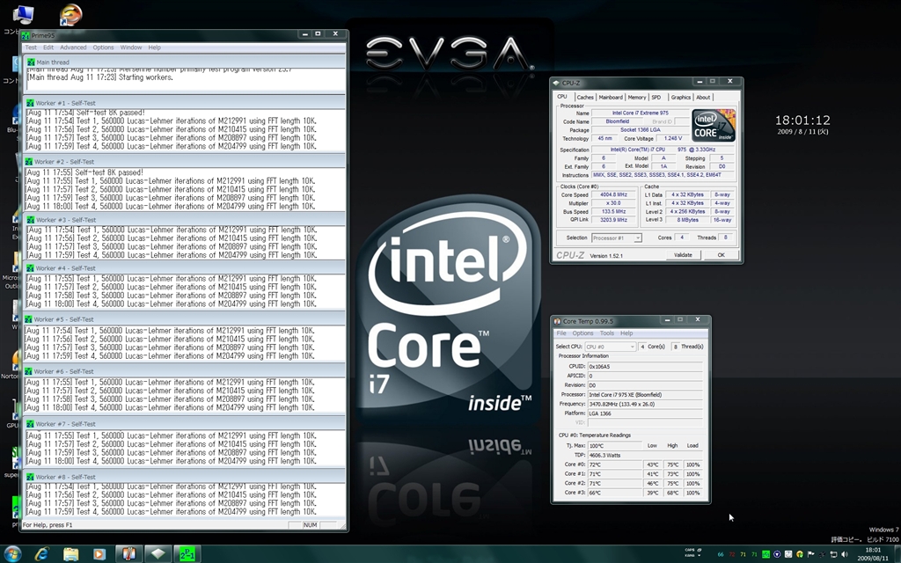901x563 pixels.
Task: Open the Help menu in Prime95
Action: (x=155, y=48)
